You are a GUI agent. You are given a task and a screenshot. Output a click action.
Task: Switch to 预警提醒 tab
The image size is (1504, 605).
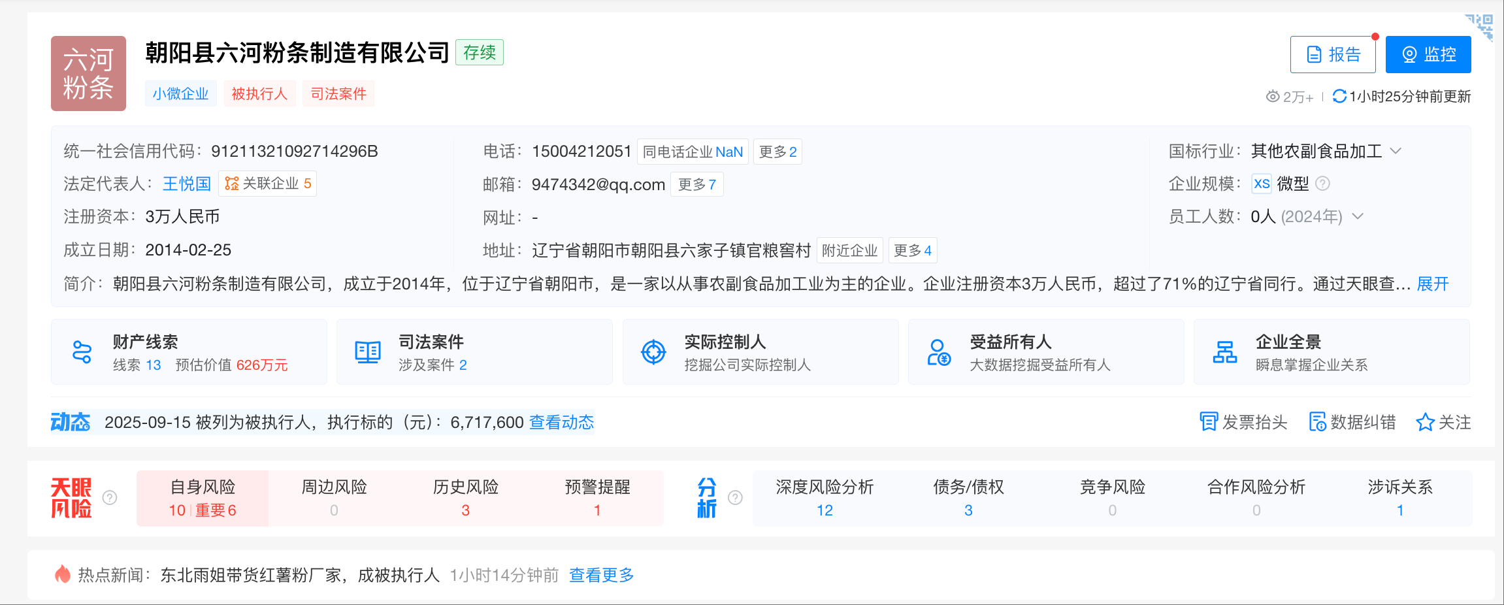coord(597,498)
